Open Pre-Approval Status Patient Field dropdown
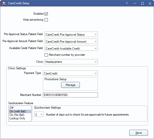154x139 pixels. [71, 34]
